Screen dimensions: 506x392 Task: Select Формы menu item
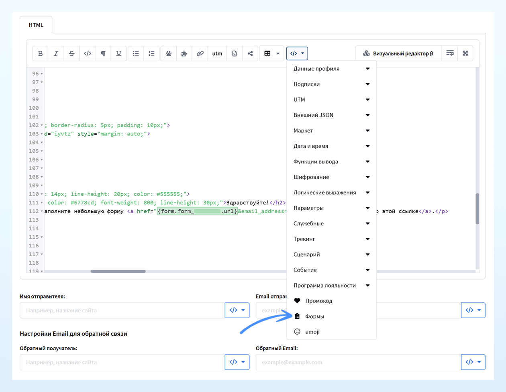pos(331,316)
